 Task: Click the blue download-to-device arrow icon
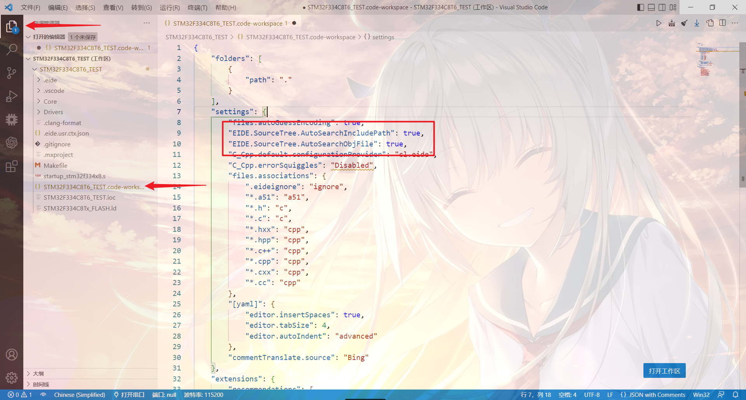[x=697, y=23]
